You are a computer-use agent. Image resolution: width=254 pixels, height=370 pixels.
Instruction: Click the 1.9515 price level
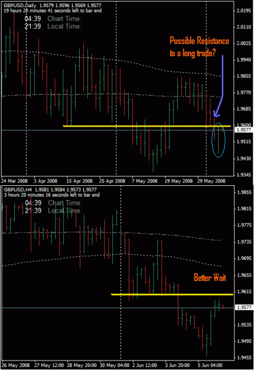pos(243,142)
